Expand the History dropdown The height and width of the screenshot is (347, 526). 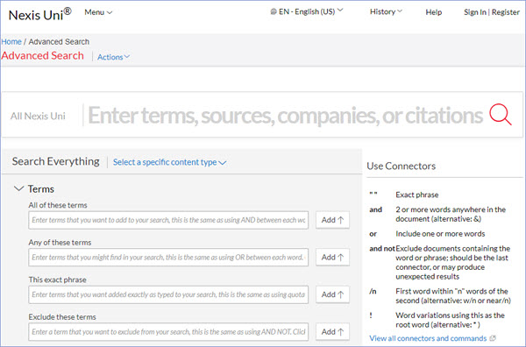(386, 11)
